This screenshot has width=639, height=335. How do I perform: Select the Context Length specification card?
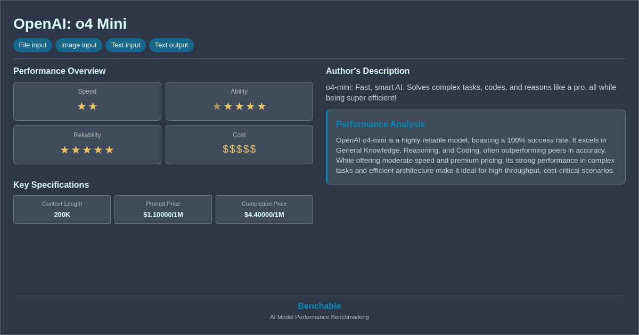pyautogui.click(x=62, y=209)
